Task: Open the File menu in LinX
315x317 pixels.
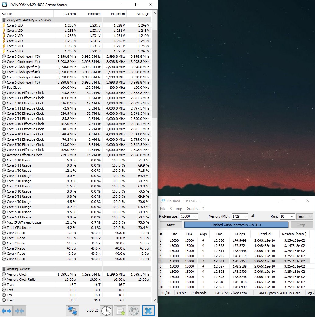Action: pyautogui.click(x=163, y=208)
